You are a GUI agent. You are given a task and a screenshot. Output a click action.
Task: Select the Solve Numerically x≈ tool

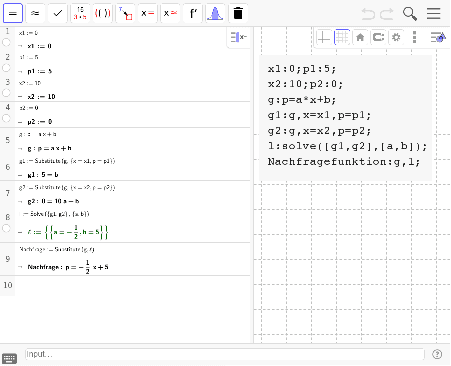click(x=170, y=13)
